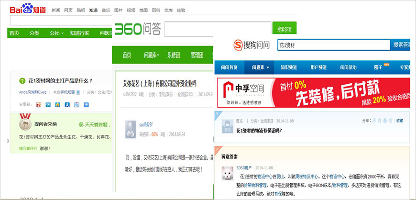The height and width of the screenshot is (200, 416).
Task: Click the bronze medal accepted-answer icon
Action: pyautogui.click(x=25, y=123)
